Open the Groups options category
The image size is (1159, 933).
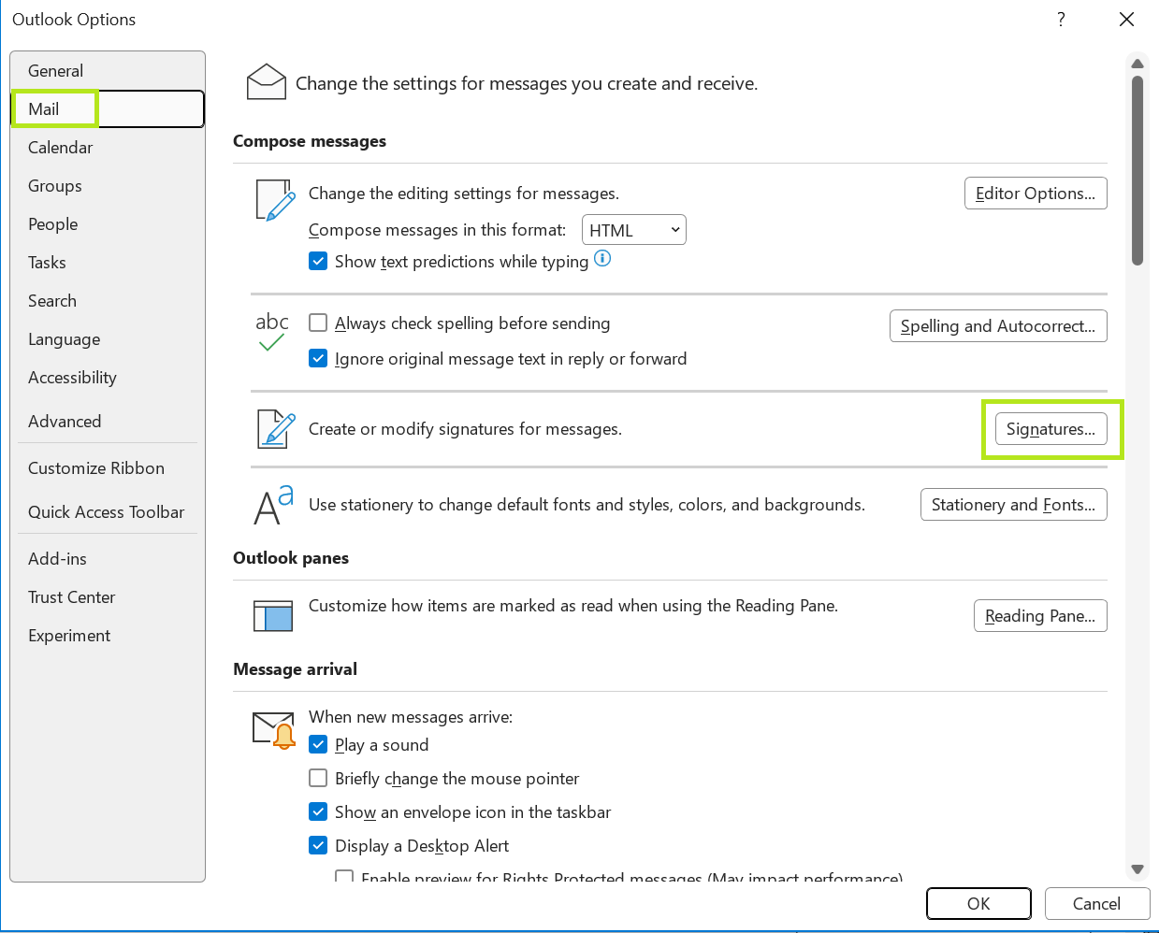point(108,186)
